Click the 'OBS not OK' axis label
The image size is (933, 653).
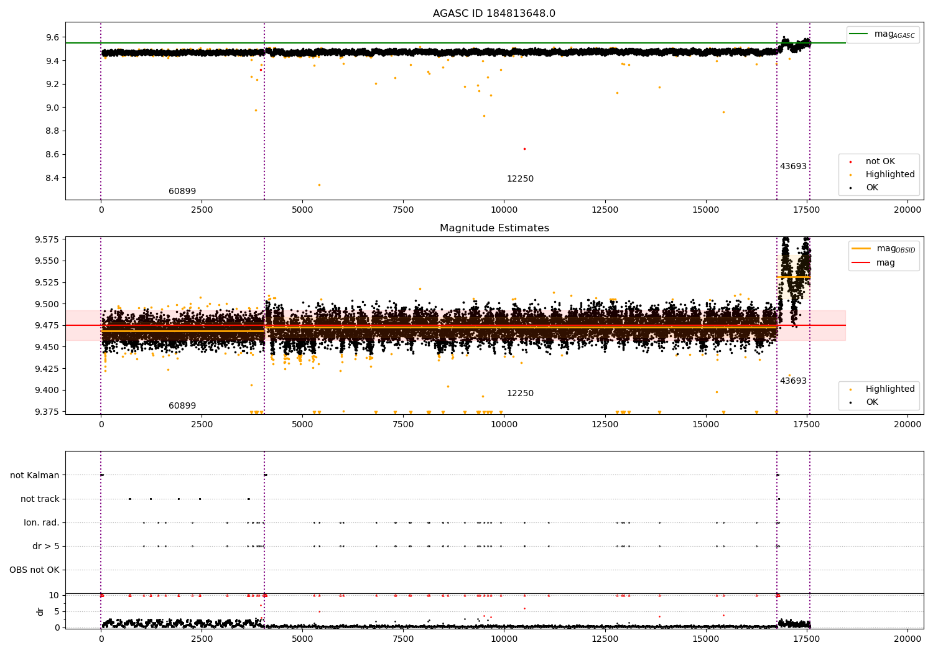click(34, 570)
